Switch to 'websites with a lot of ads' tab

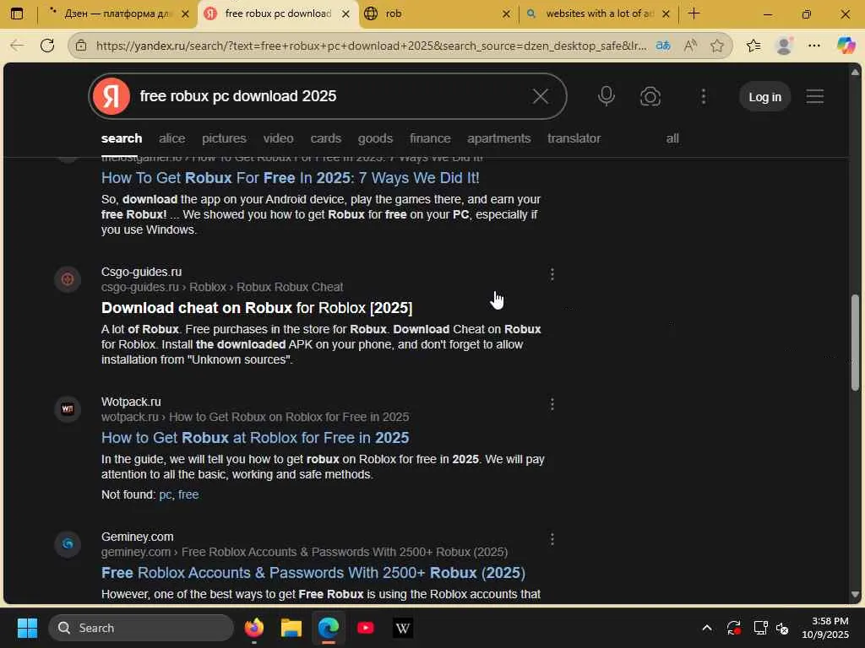click(x=600, y=13)
